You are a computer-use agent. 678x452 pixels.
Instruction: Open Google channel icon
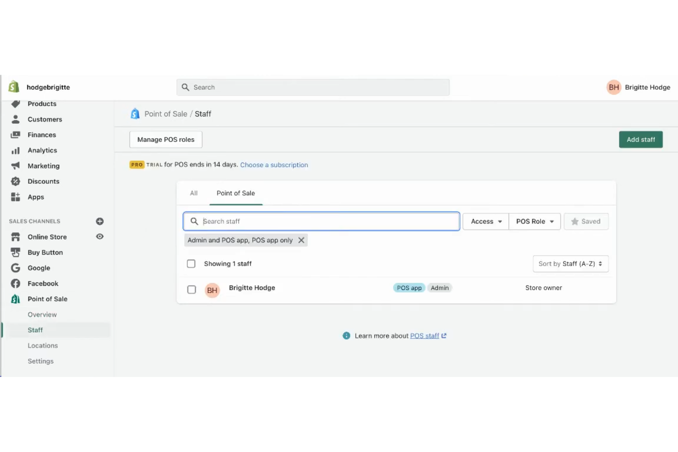pyautogui.click(x=16, y=268)
